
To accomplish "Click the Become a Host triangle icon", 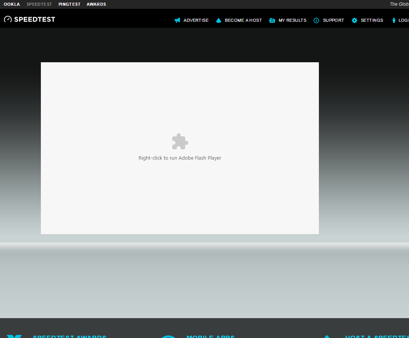I will coord(218,20).
